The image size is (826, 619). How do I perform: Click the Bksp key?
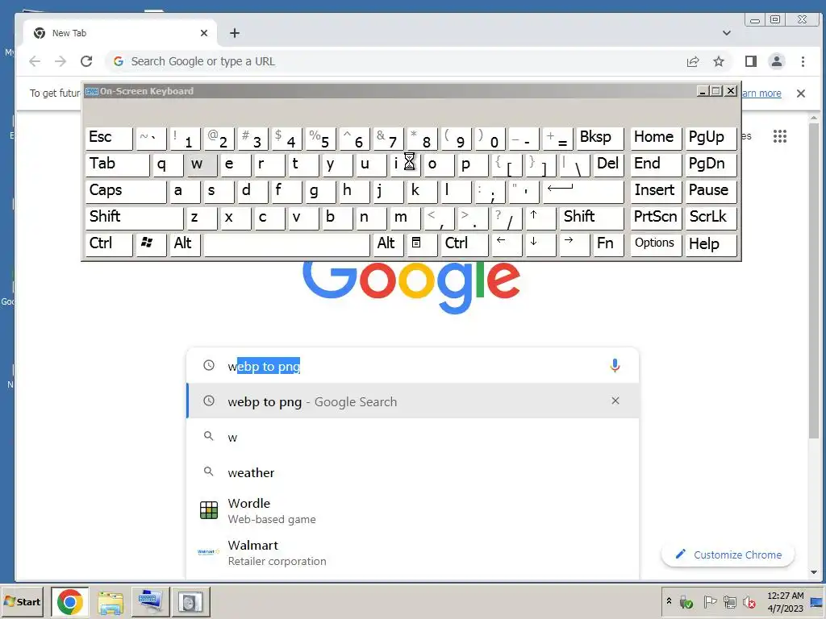point(599,138)
